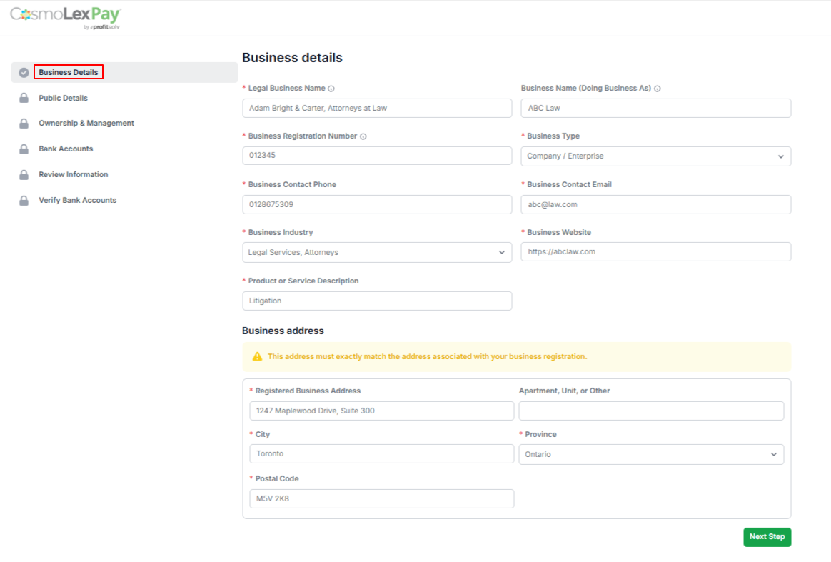
Task: Click the lock icon beside Ownership & Management
Action: [x=24, y=124]
